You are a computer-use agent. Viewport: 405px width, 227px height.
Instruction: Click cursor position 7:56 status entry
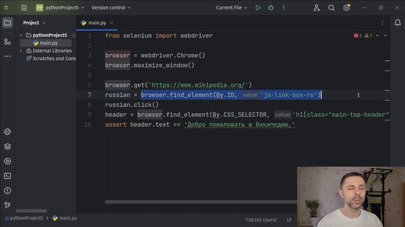click(261, 220)
